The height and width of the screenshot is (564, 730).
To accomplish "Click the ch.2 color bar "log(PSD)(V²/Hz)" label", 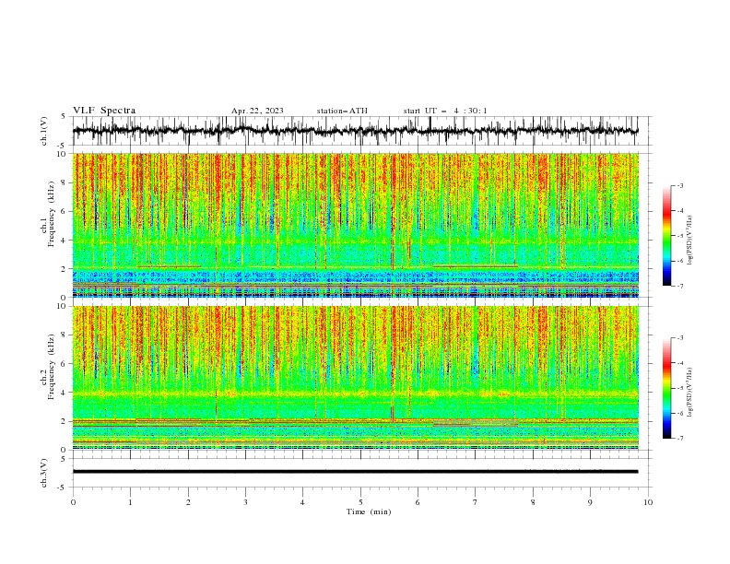I will tap(690, 393).
